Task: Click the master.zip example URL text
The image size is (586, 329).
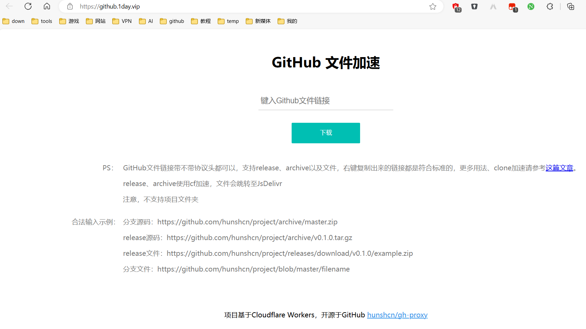Action: (x=247, y=222)
